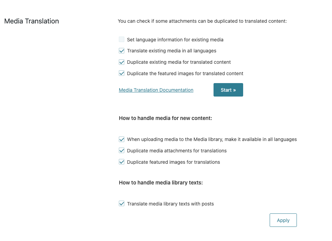Uncheck Duplicate media attachments for translations box
This screenshot has width=332, height=241.
coord(122,151)
